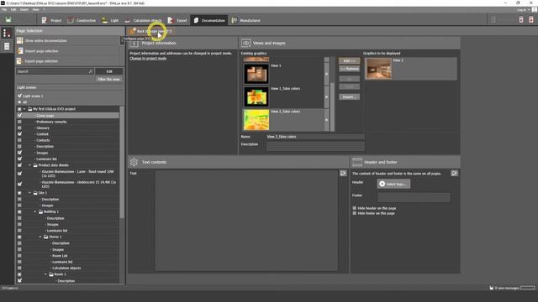Click the Edit button next to search
The image size is (538, 302).
109,71
